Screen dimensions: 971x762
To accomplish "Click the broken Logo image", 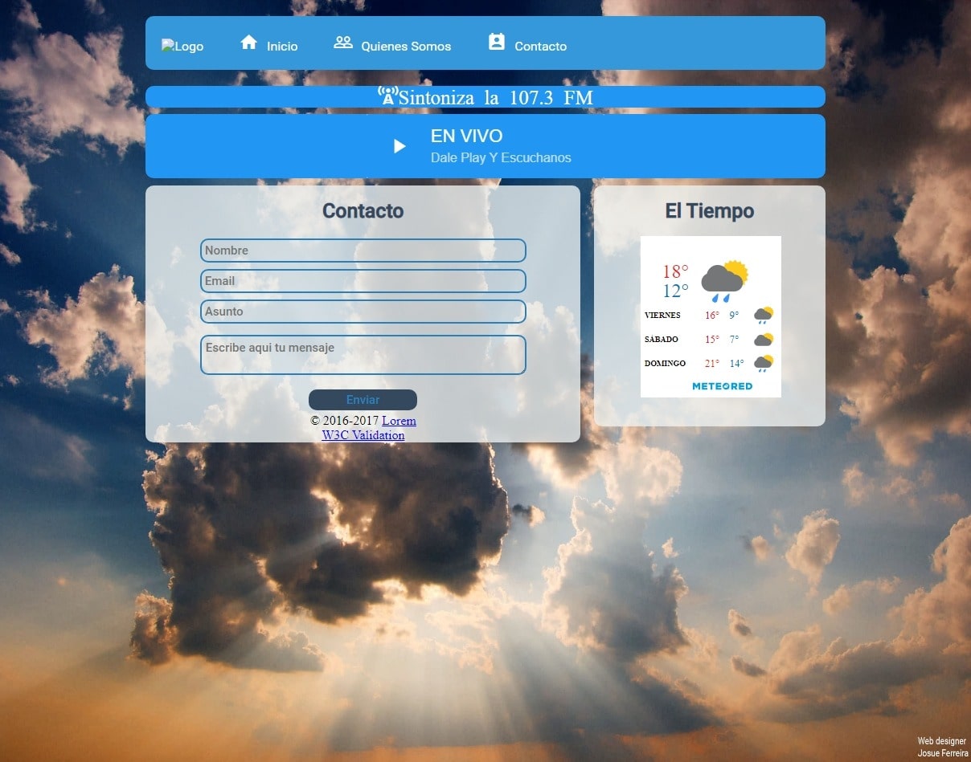I will 182,47.
